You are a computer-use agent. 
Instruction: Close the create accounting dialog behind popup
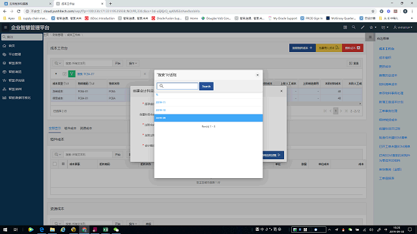tap(281, 91)
